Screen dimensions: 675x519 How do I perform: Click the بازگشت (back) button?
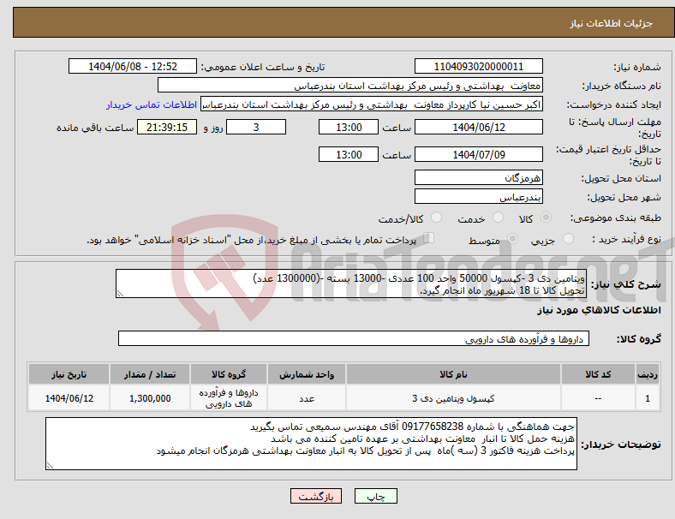(x=316, y=496)
